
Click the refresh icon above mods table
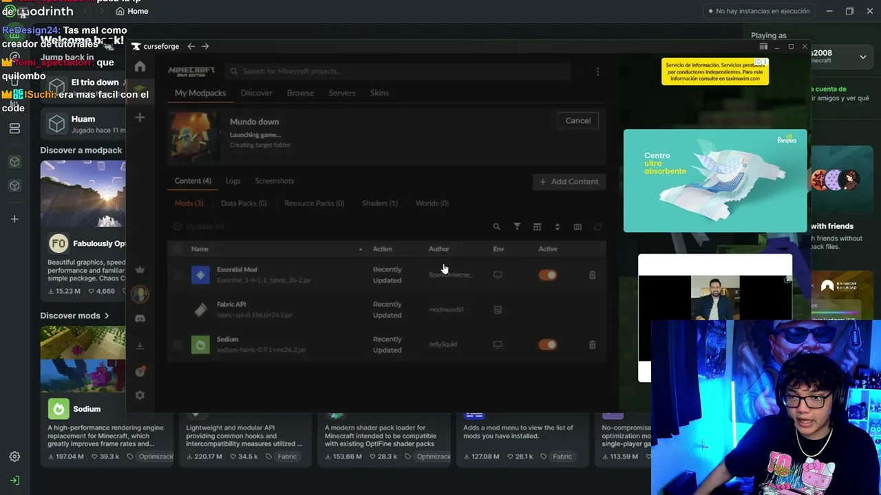tap(597, 227)
